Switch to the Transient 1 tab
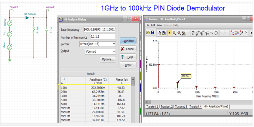The width and height of the screenshot is (254, 127). click(152, 107)
